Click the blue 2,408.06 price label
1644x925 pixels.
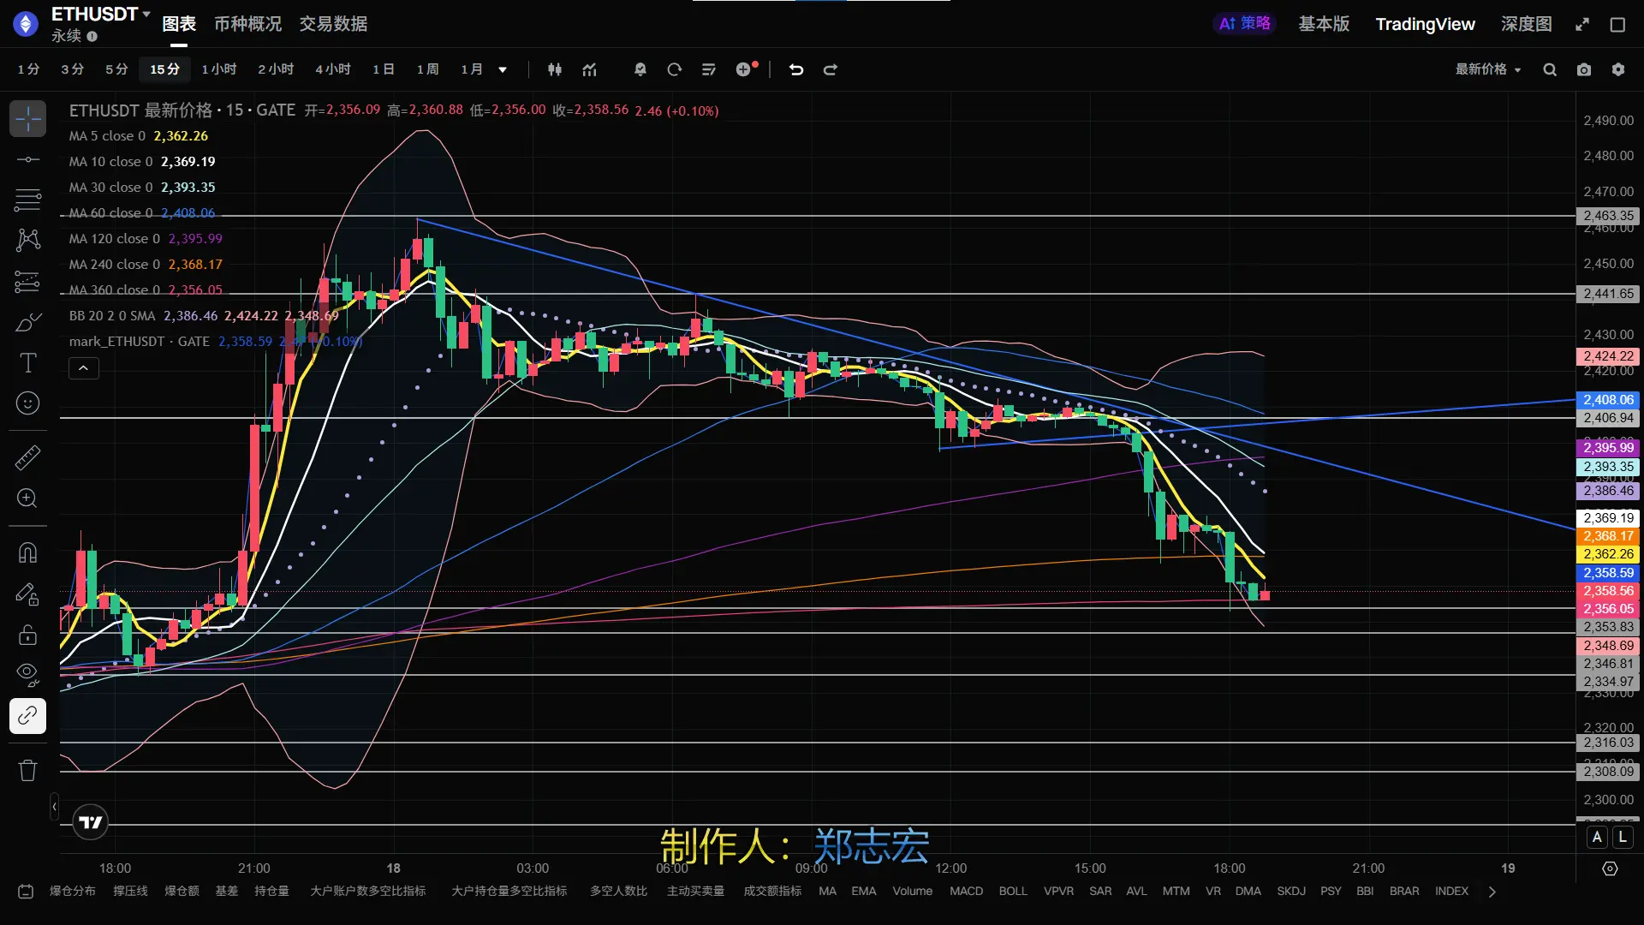[1608, 400]
